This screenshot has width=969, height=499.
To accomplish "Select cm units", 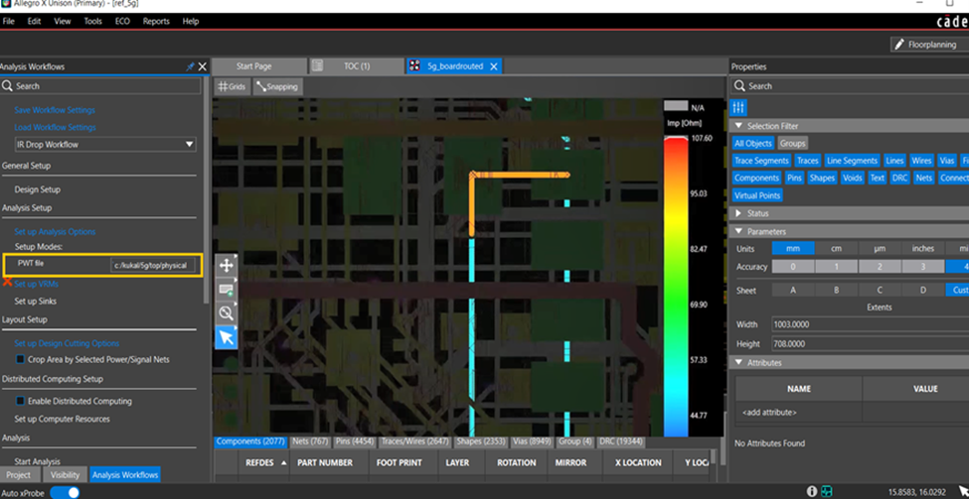I will click(x=836, y=249).
